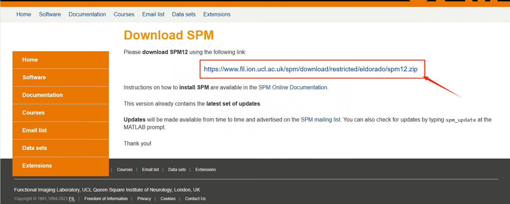Select Software in the orange sidebar
This screenshot has height=204, width=510.
(x=61, y=78)
